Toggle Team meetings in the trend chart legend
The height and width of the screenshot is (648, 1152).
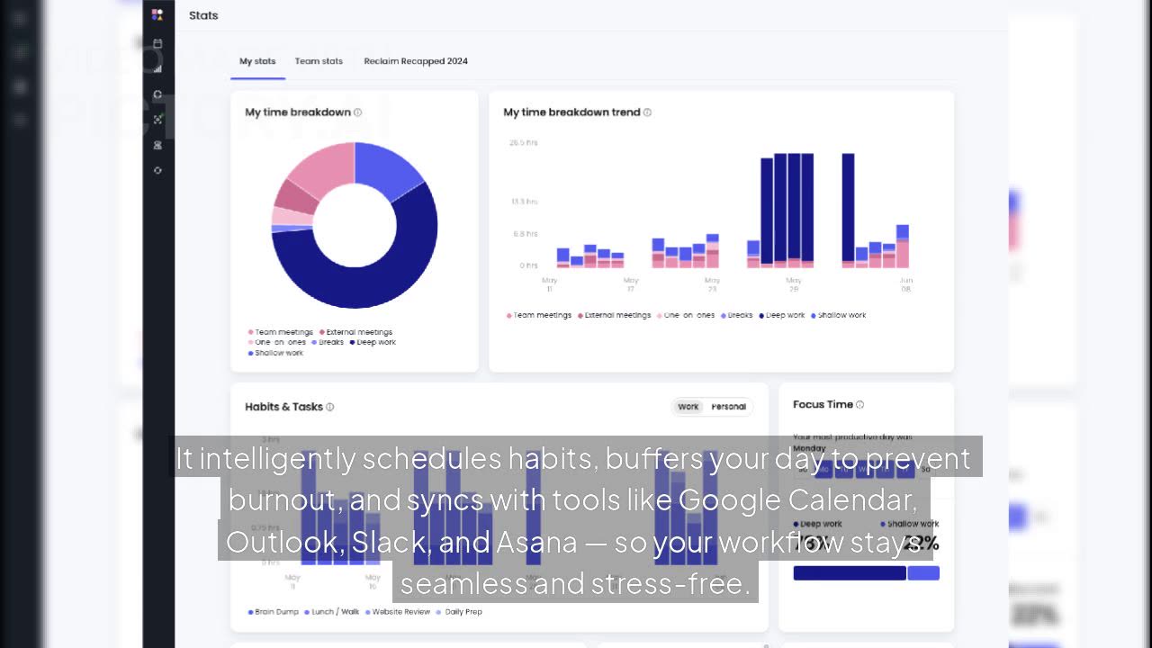(539, 316)
